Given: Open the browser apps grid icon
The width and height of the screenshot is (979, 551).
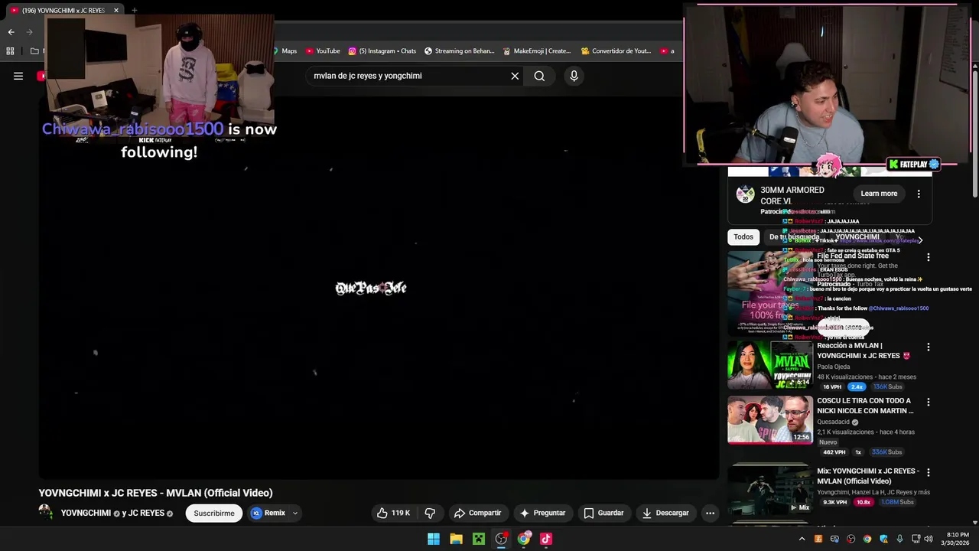Looking at the screenshot, I should click(x=10, y=51).
